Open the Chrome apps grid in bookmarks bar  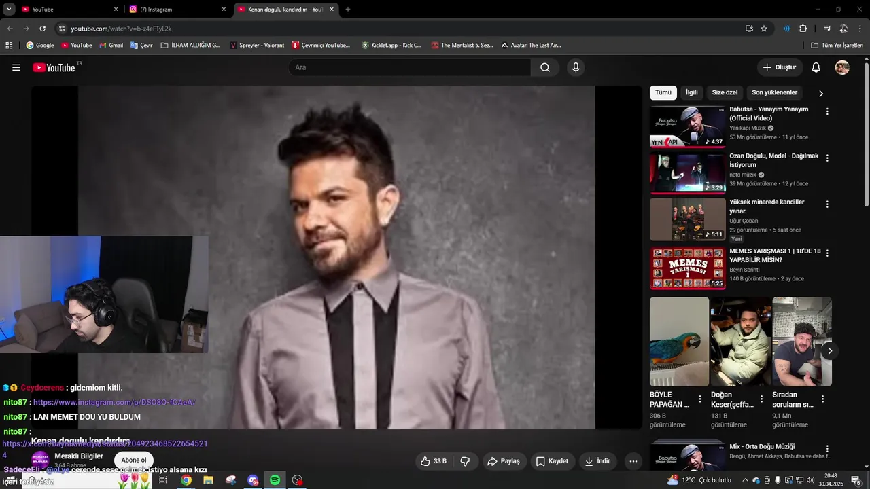(9, 45)
